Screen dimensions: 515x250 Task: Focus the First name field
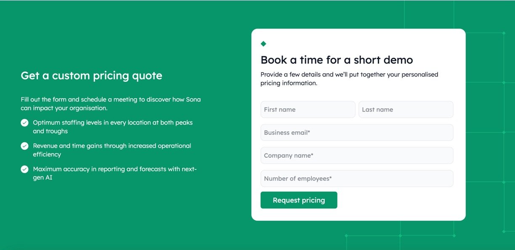308,109
